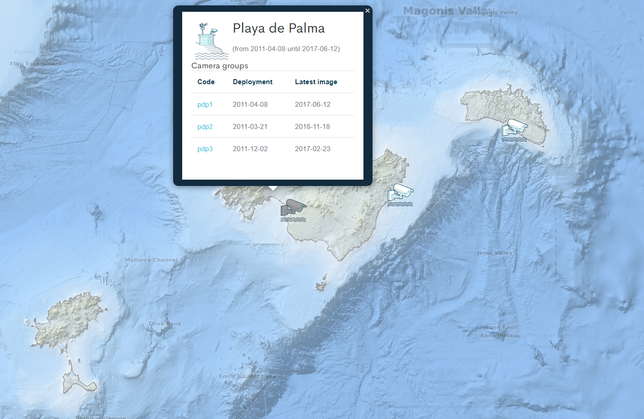The width and height of the screenshot is (644, 419).
Task: Open the pdp3 camera group link
Action: [205, 149]
